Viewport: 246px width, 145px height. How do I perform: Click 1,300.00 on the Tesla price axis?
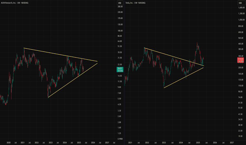pos(242,13)
